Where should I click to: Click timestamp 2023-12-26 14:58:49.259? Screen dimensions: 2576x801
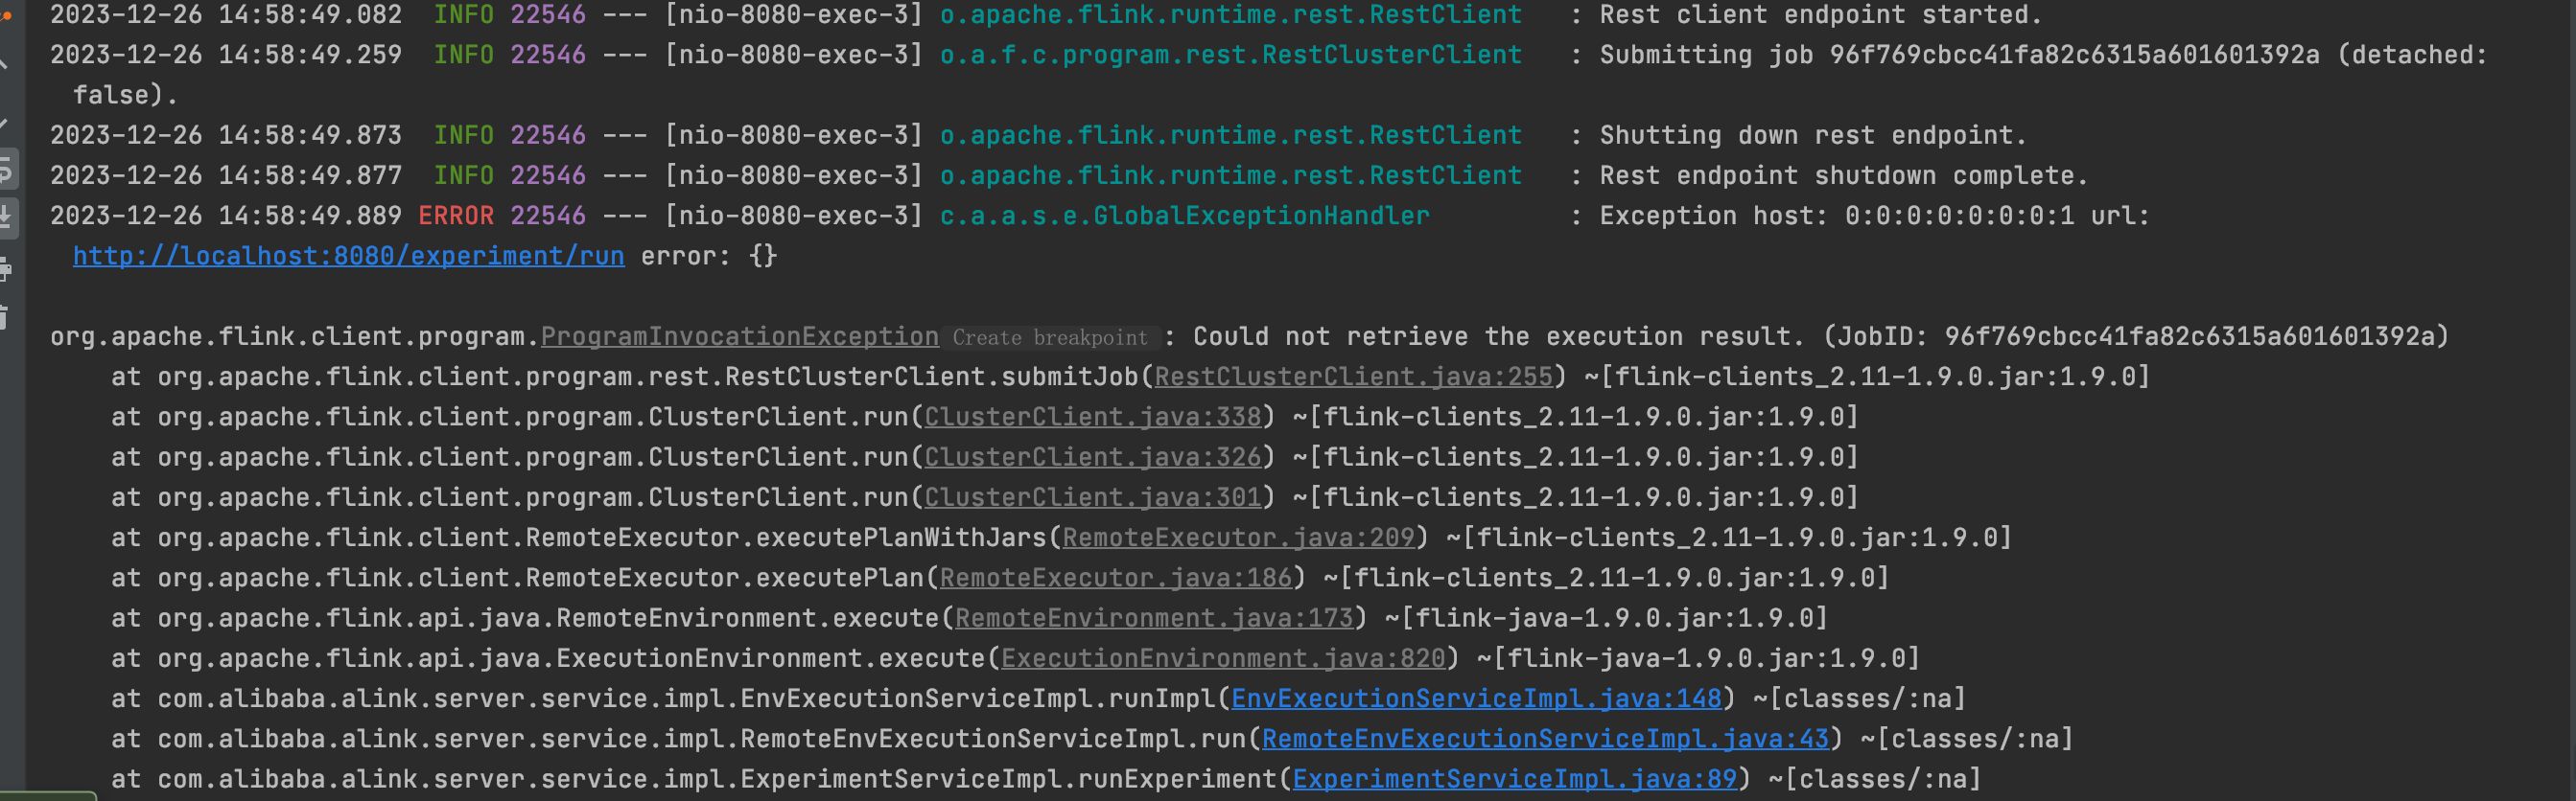tap(226, 55)
